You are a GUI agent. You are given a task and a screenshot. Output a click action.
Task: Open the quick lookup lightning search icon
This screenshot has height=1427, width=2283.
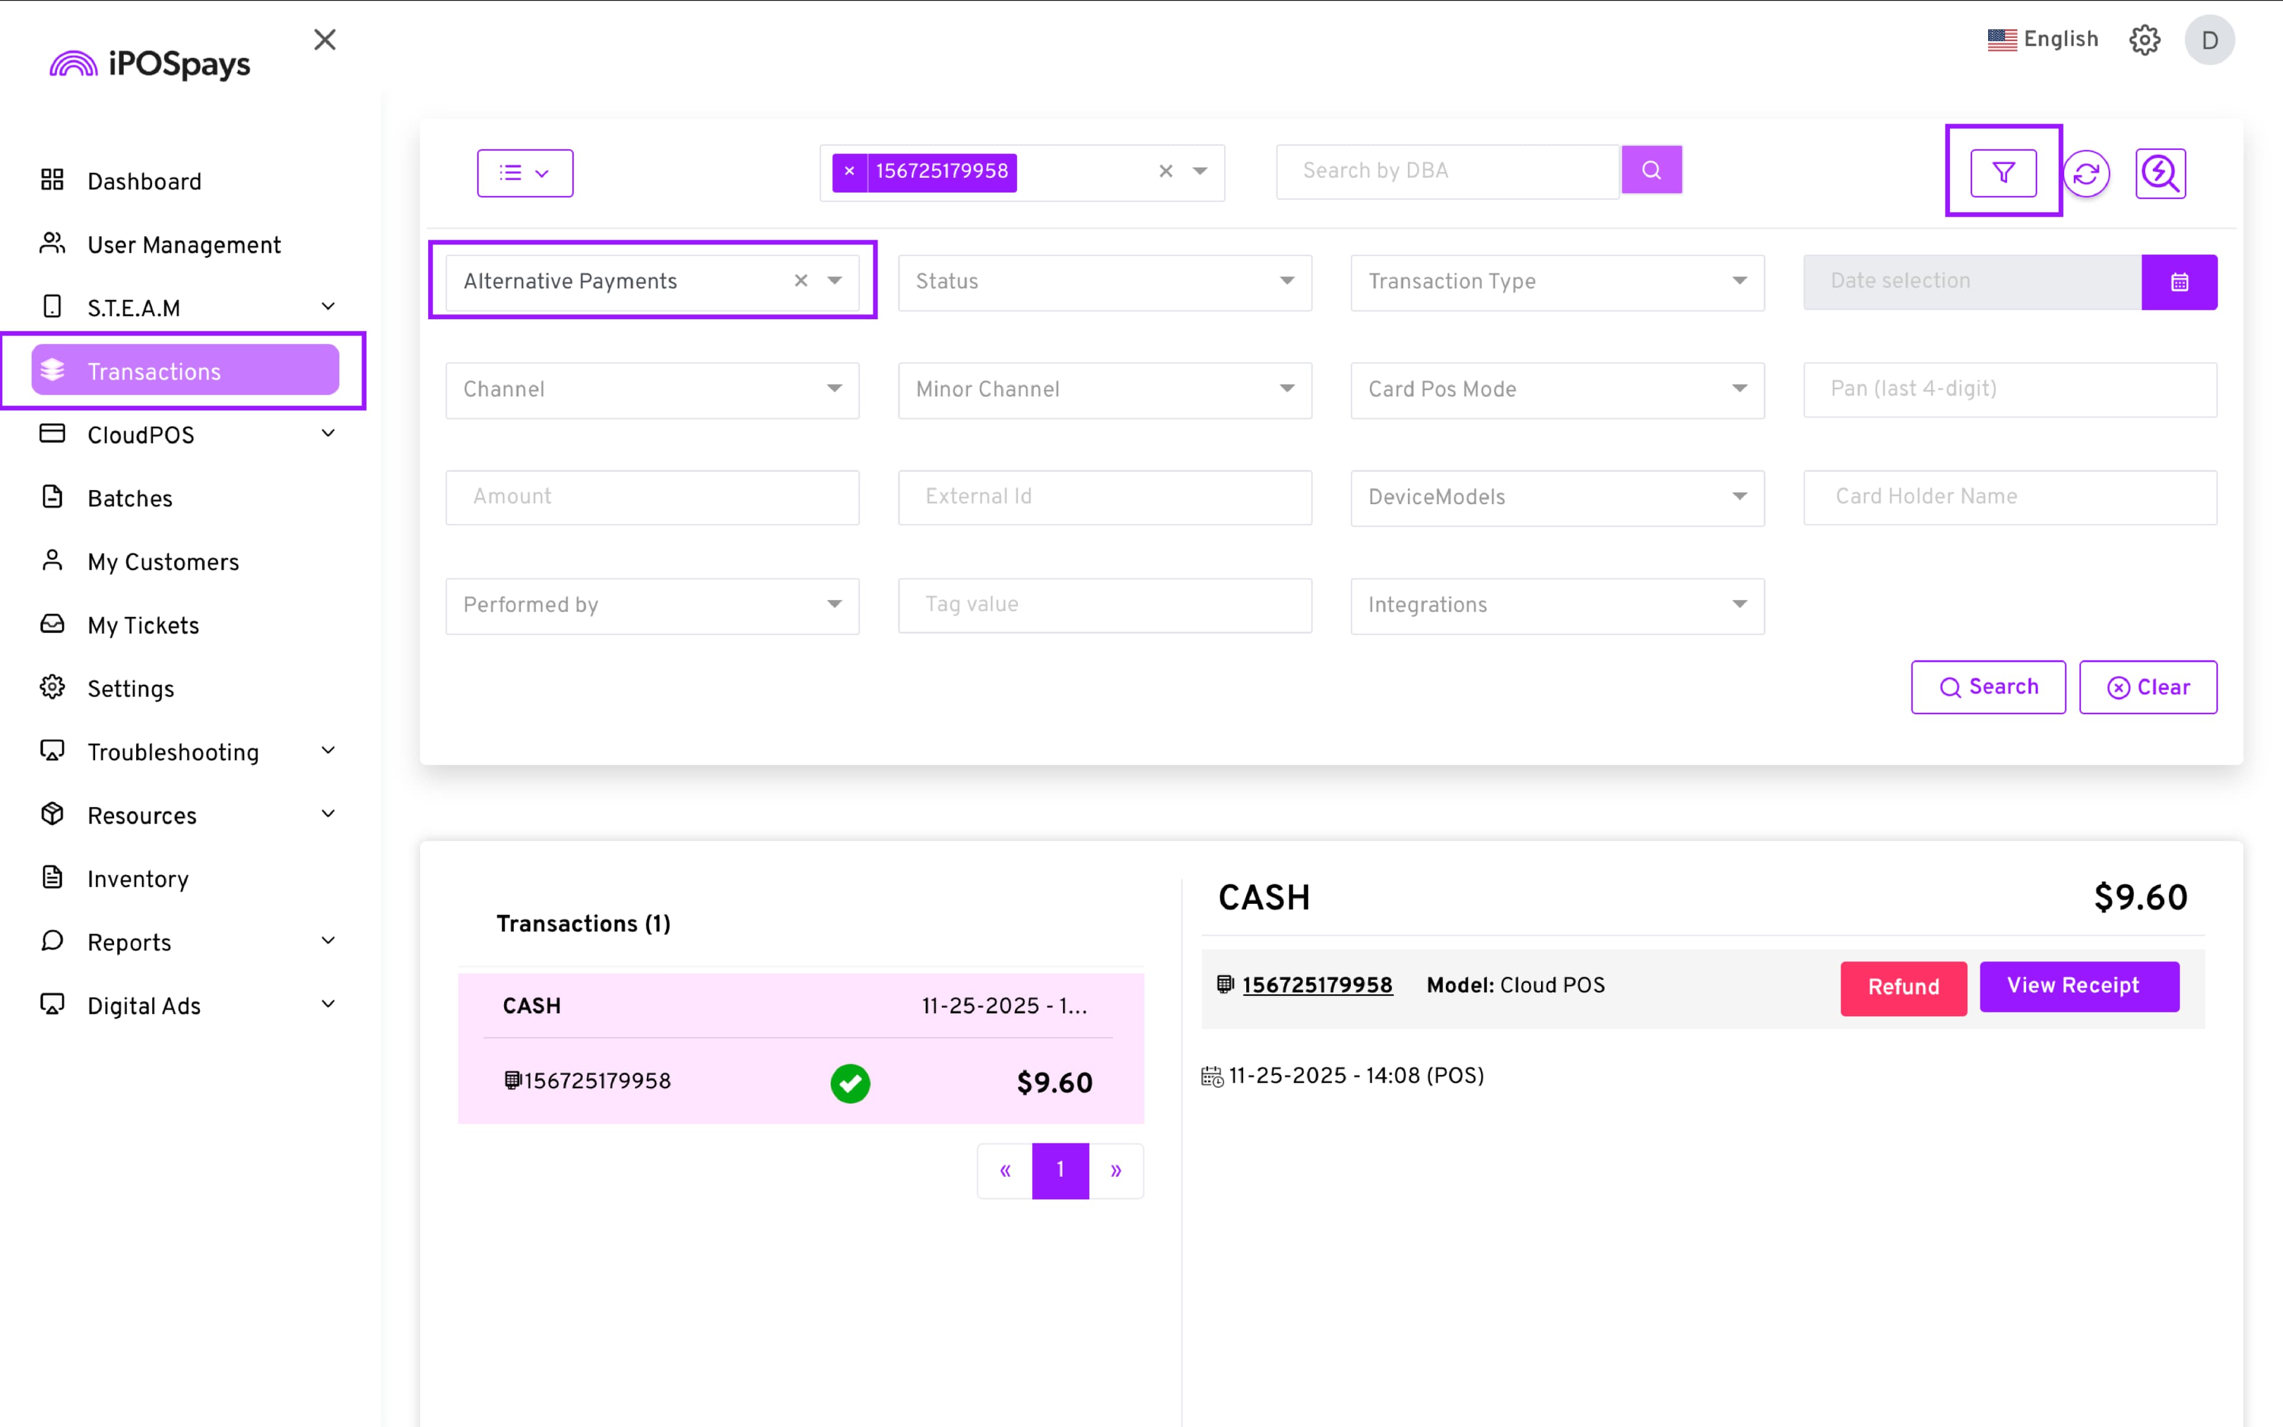coord(2159,174)
